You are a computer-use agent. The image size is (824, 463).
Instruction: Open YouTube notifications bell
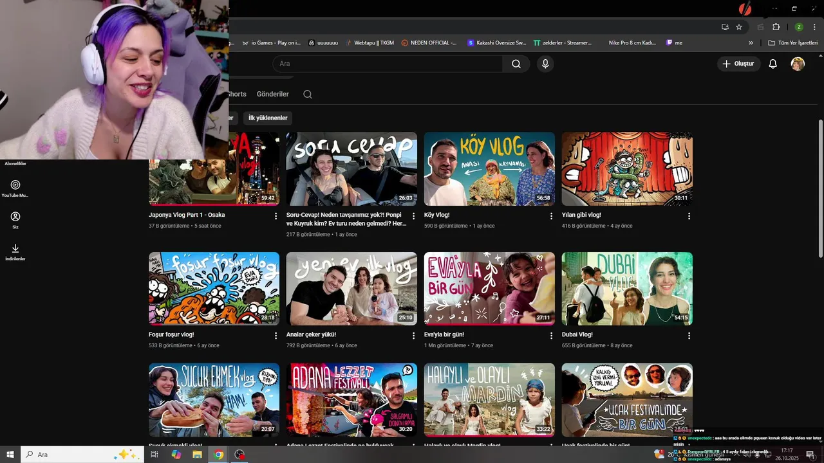[773, 64]
